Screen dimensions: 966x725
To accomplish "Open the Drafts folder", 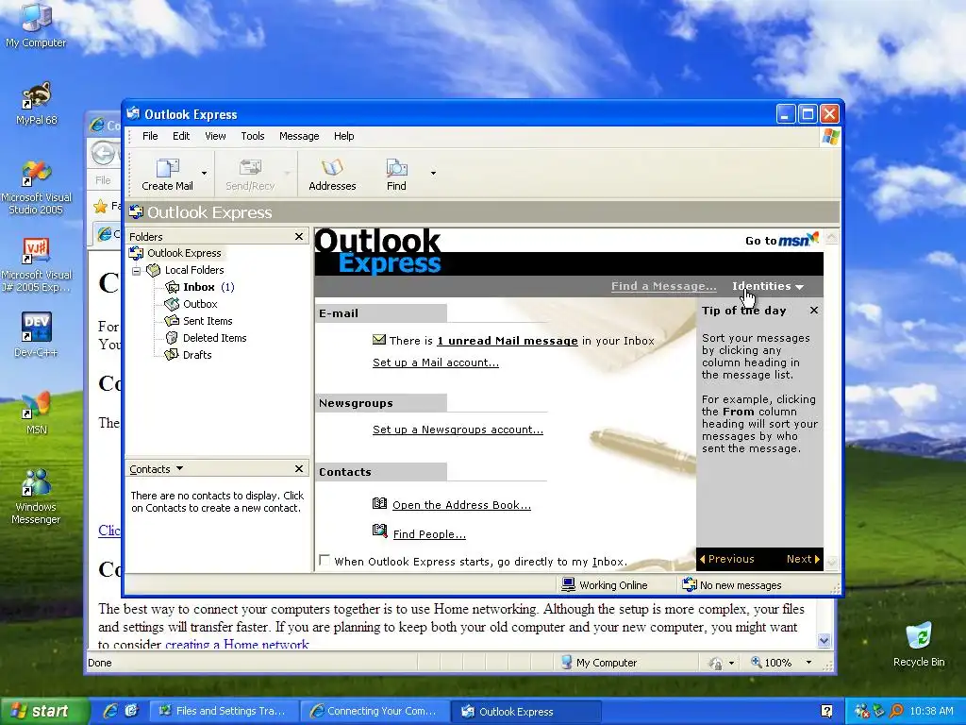I will (197, 355).
